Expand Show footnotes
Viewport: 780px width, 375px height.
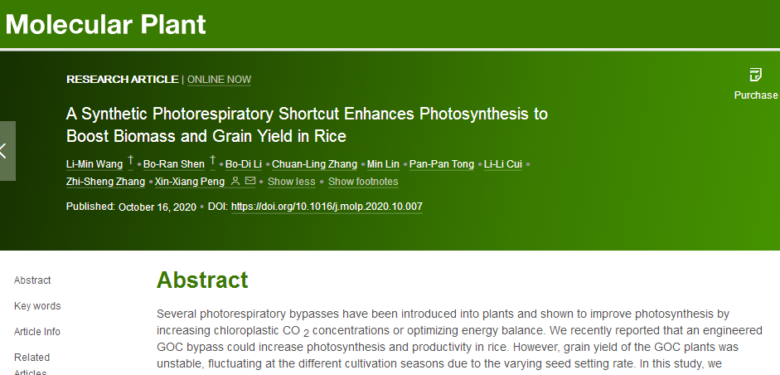(x=363, y=182)
